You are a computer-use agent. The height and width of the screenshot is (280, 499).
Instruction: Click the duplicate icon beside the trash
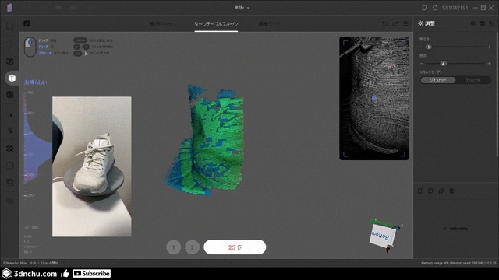pyautogui.click(x=441, y=191)
